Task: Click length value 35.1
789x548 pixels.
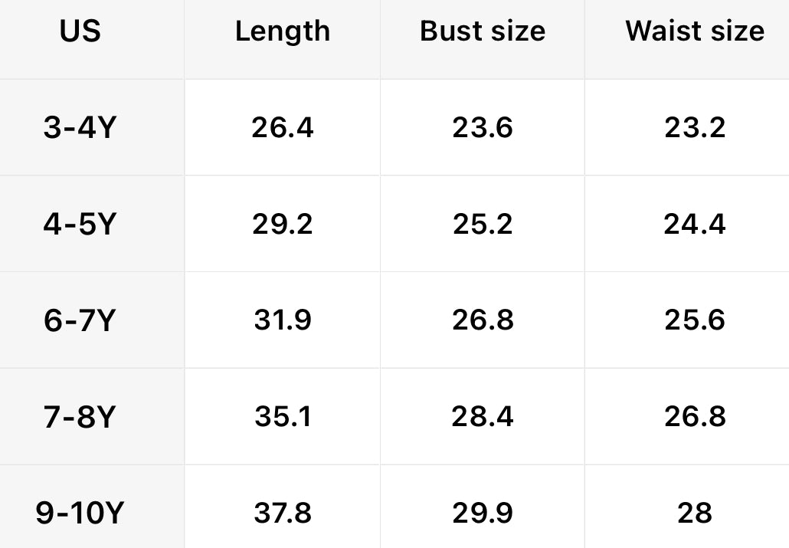Action: (282, 416)
